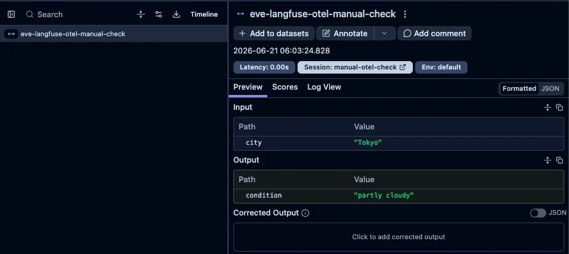Select JSON view mode
This screenshot has width=569, height=254.
tap(550, 88)
